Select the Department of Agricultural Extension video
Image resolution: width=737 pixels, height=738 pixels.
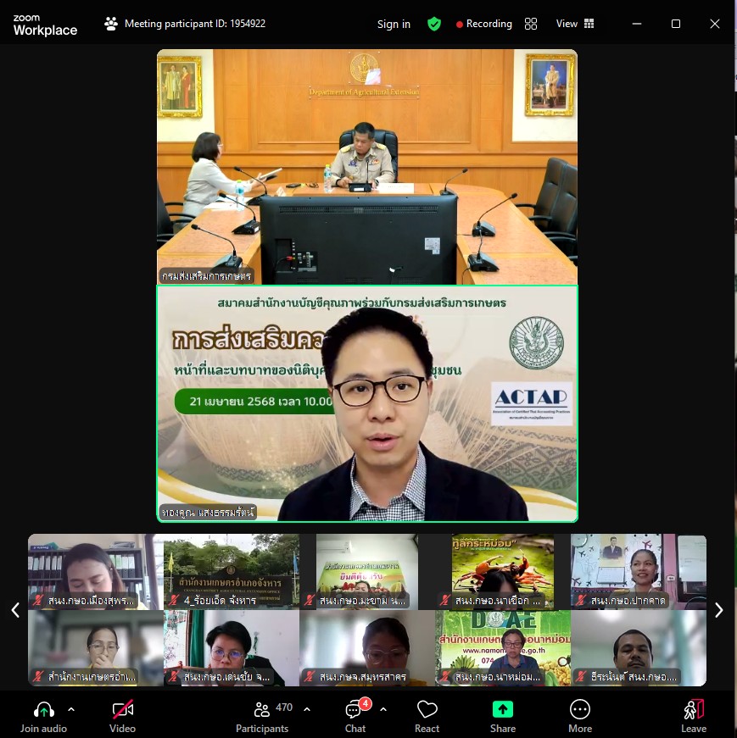(x=366, y=166)
